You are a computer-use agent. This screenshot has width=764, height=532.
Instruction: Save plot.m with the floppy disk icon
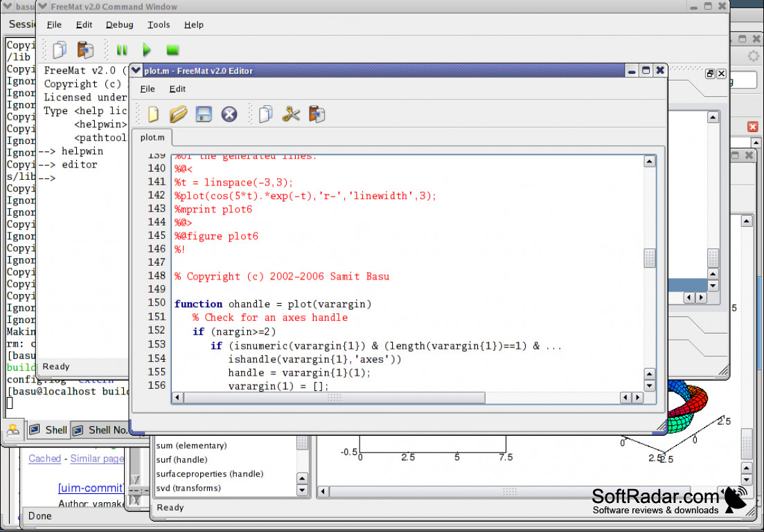[x=204, y=114]
